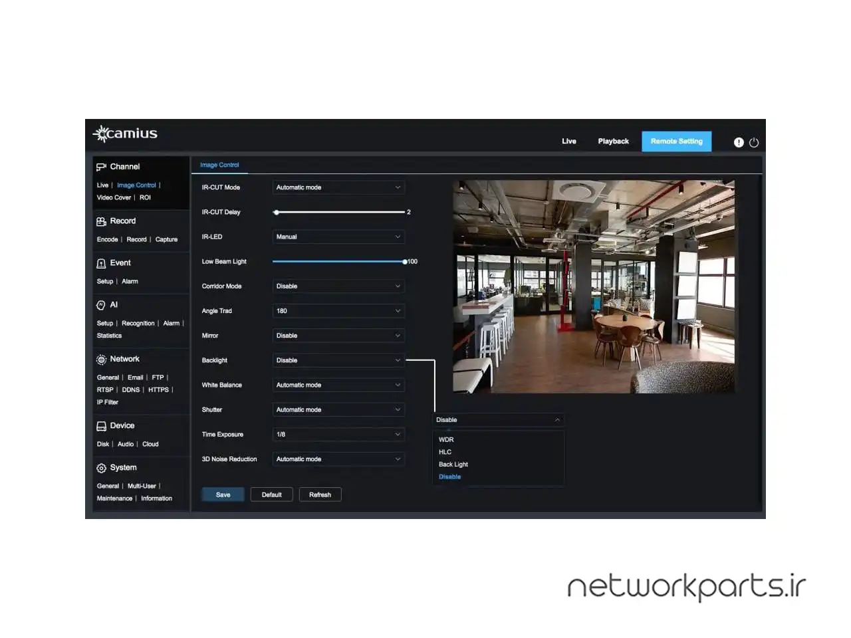Open HTTPS under Network
The height and width of the screenshot is (638, 851).
coord(158,390)
